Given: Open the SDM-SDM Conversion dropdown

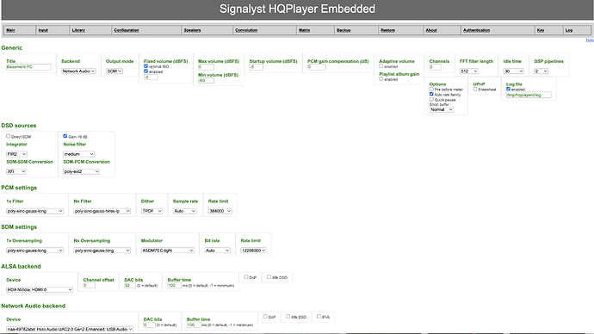Looking at the screenshot, I should 16,171.
